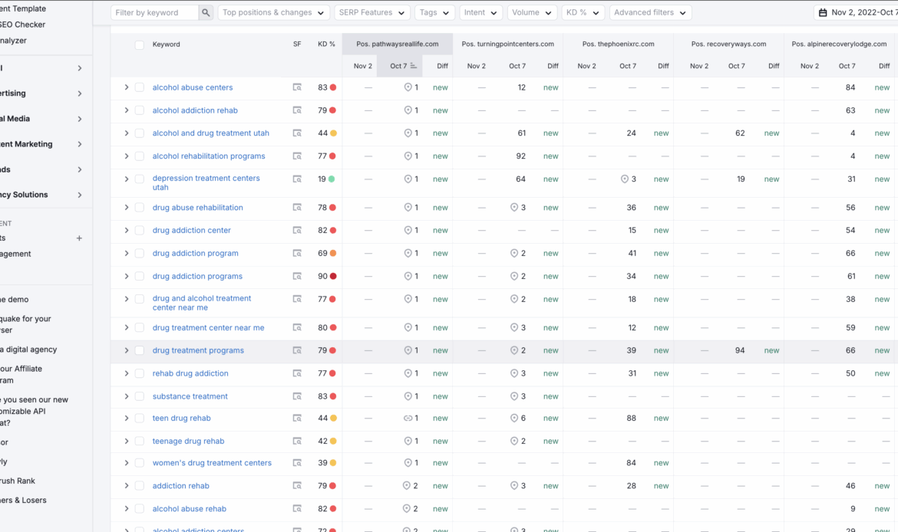The width and height of the screenshot is (898, 532).
Task: Click SERP features icon for teen drug rehab
Action: [297, 419]
